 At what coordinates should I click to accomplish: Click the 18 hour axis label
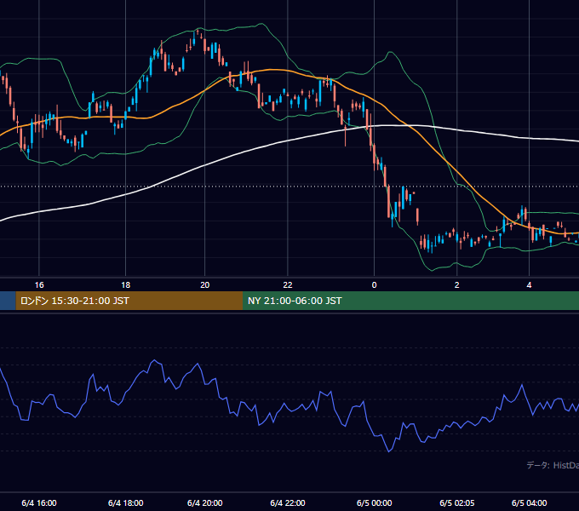pos(125,285)
